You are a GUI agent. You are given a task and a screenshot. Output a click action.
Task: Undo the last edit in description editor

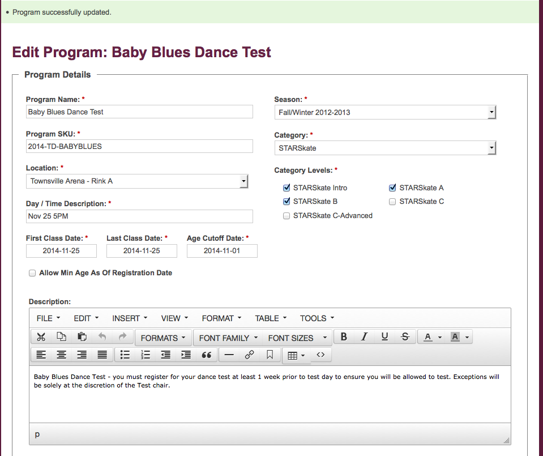point(102,337)
